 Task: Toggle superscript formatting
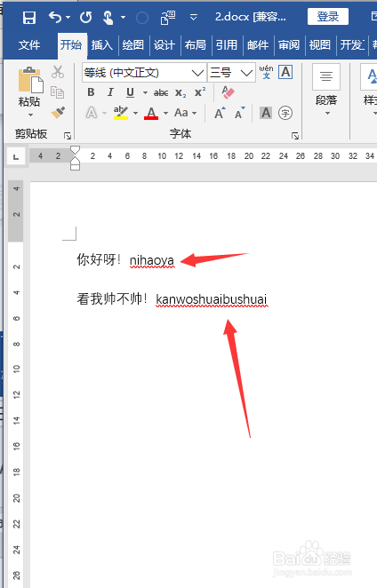pos(200,92)
